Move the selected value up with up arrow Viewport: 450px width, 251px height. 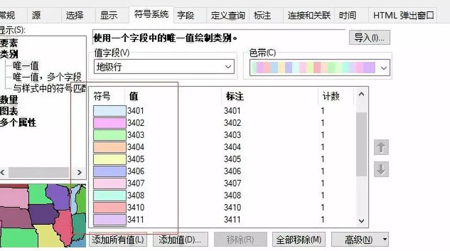pyautogui.click(x=381, y=147)
